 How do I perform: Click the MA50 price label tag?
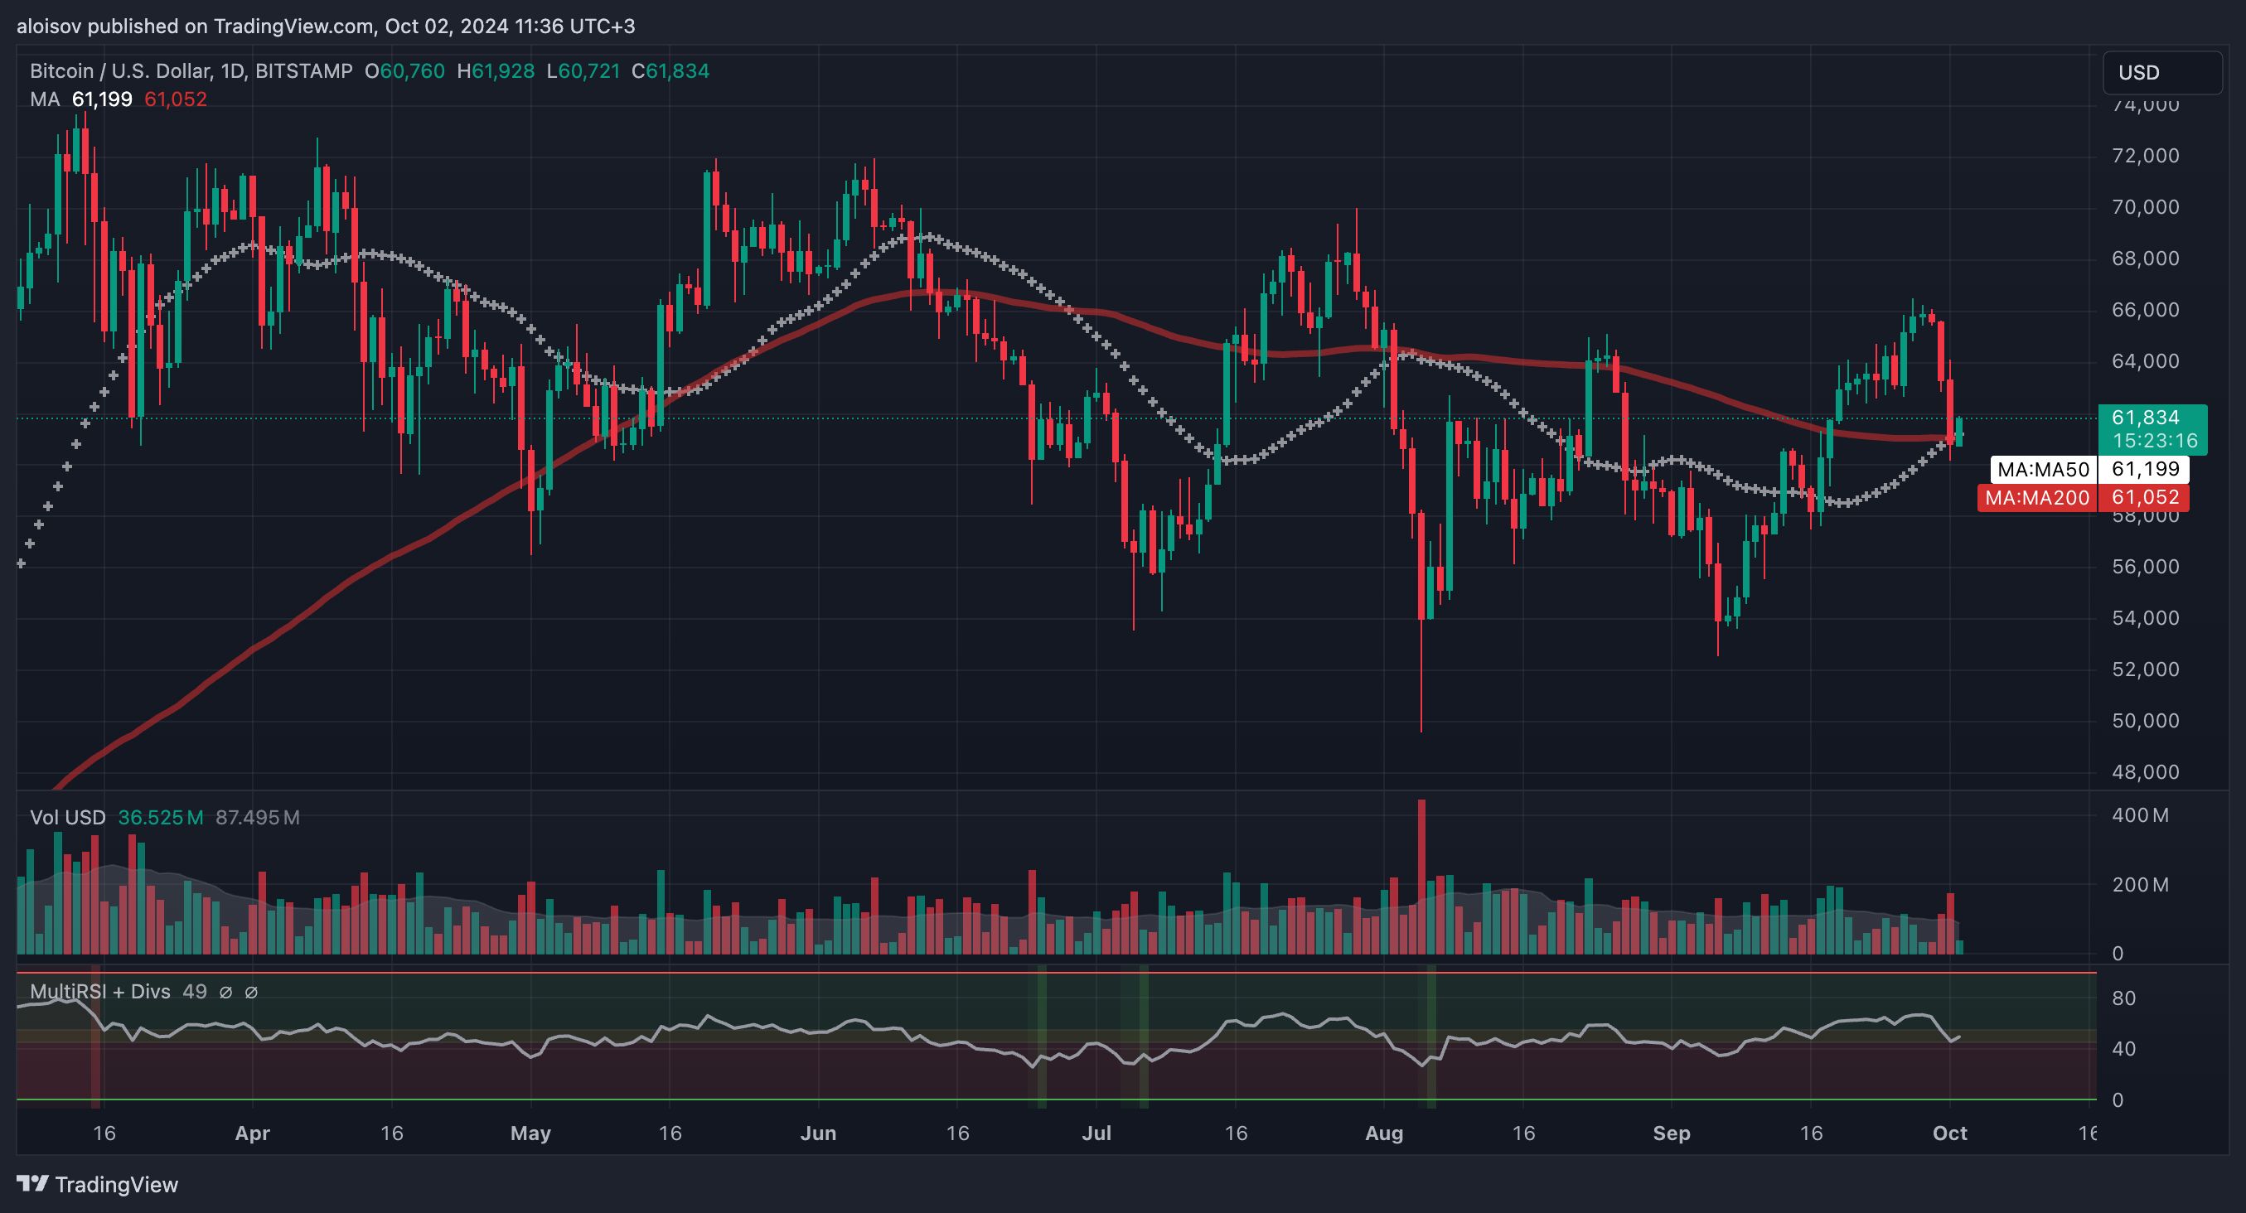tap(2043, 470)
